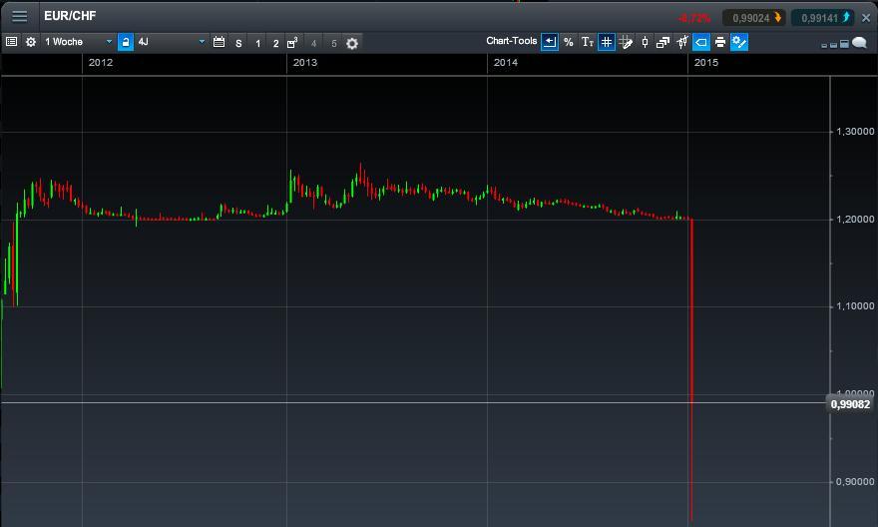The width and height of the screenshot is (878, 527).
Task: Click the EUR/CHF instrument title
Action: click(x=70, y=16)
